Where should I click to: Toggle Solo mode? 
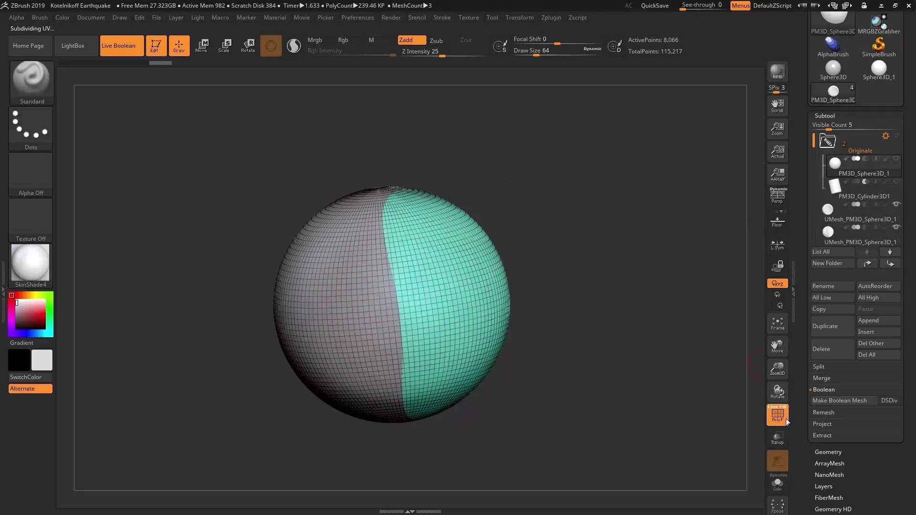coord(777,484)
